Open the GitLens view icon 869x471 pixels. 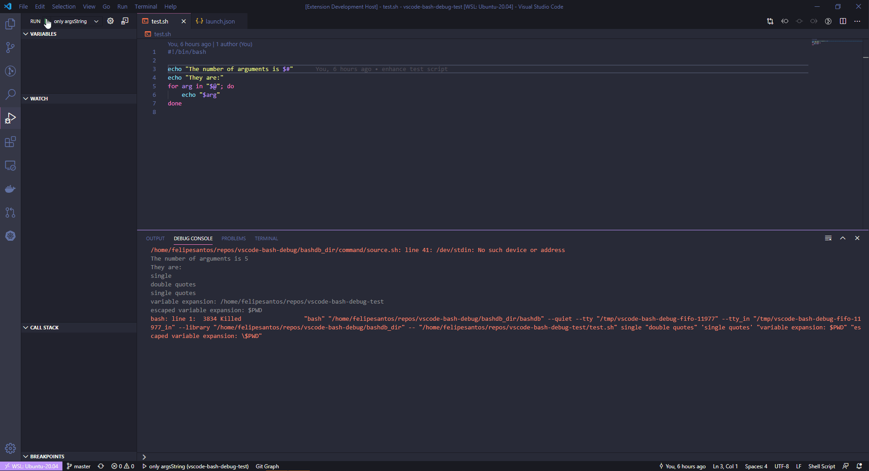10,71
